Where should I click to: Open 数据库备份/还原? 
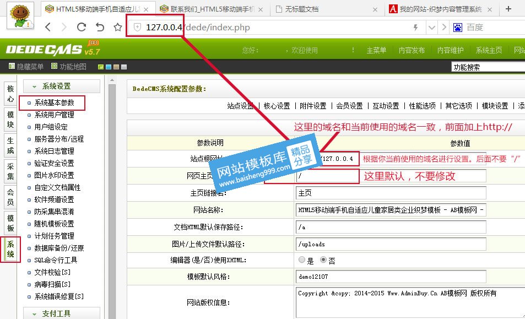59,248
